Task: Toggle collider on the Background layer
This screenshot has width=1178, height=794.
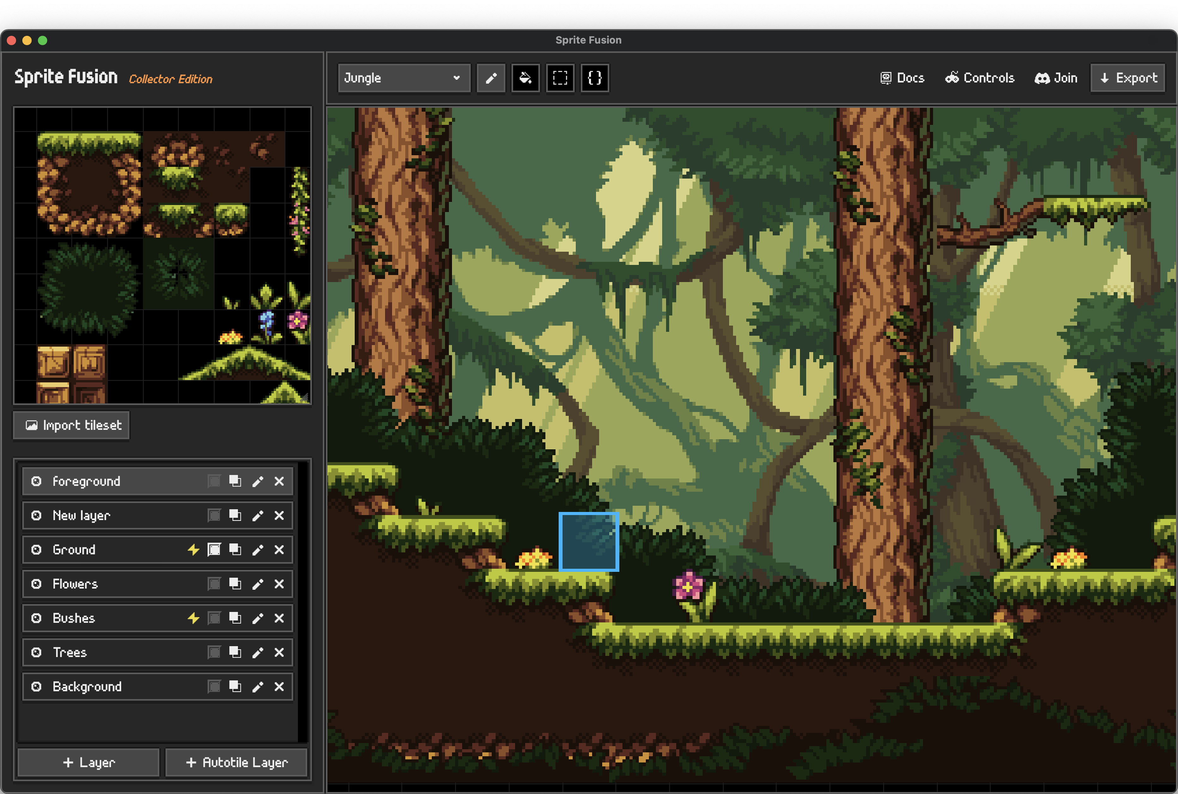Action: [214, 687]
